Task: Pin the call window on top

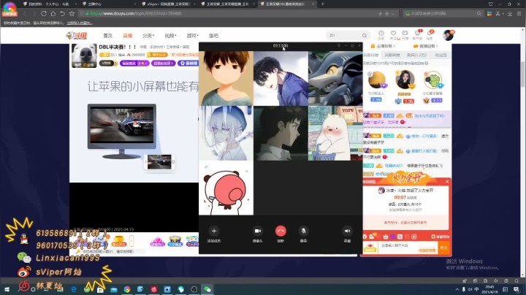Action: click(x=338, y=45)
